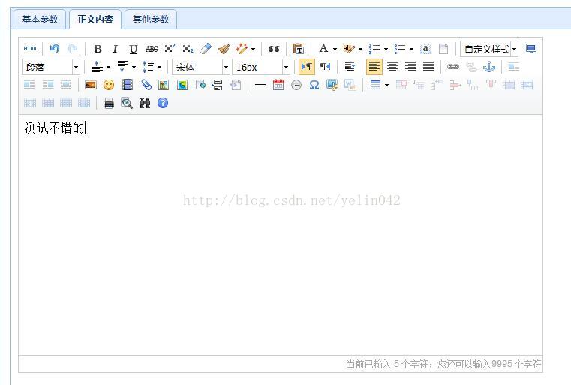This screenshot has height=385, width=571.
Task: Justify text on both sides
Action: click(x=428, y=67)
